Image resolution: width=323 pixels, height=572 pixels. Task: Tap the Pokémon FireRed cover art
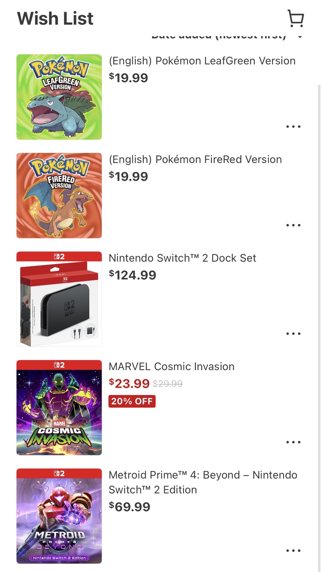tap(59, 196)
